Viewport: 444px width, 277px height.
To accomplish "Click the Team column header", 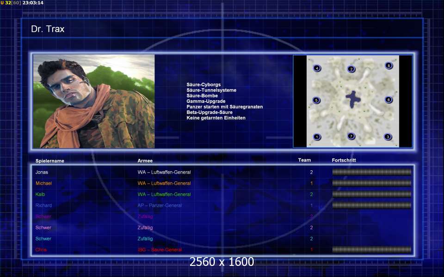I will [x=304, y=160].
